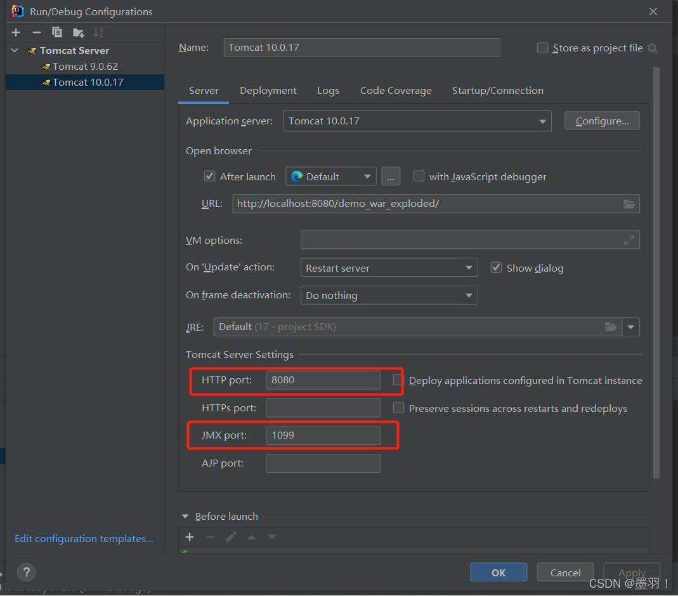Image resolution: width=678 pixels, height=596 pixels.
Task: Click the Configure... button
Action: click(602, 121)
